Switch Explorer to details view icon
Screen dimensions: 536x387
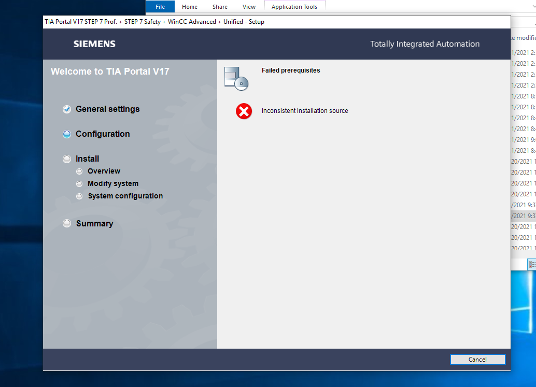pos(532,264)
